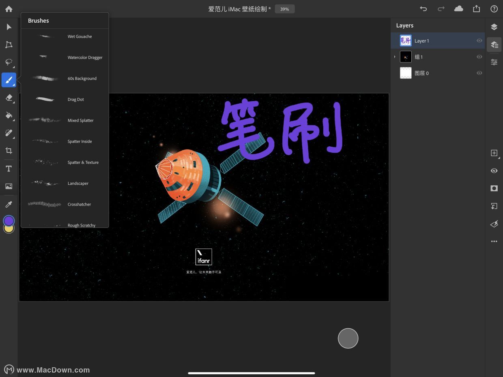Open the purple foreground color swatch
This screenshot has width=503, height=377.
click(9, 221)
